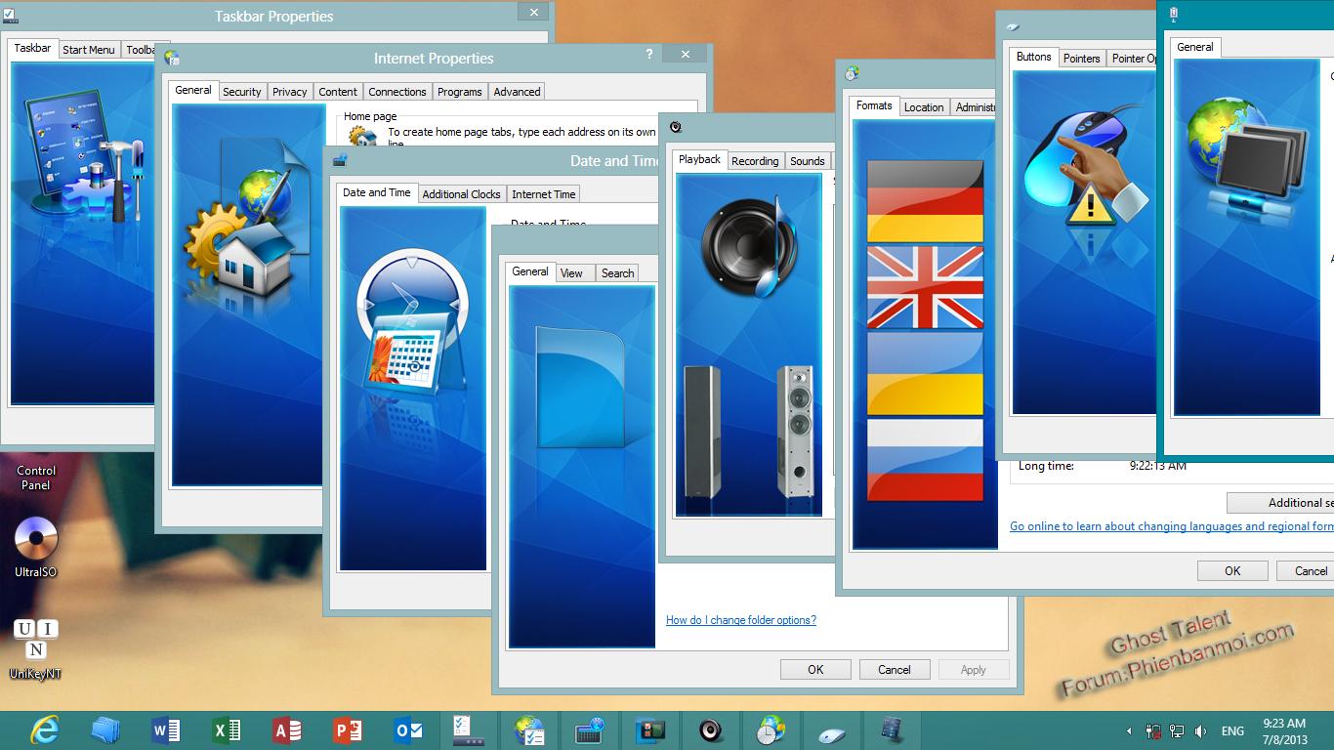This screenshot has height=750, width=1334.
Task: Switch to the Recording tab
Action: pos(755,161)
